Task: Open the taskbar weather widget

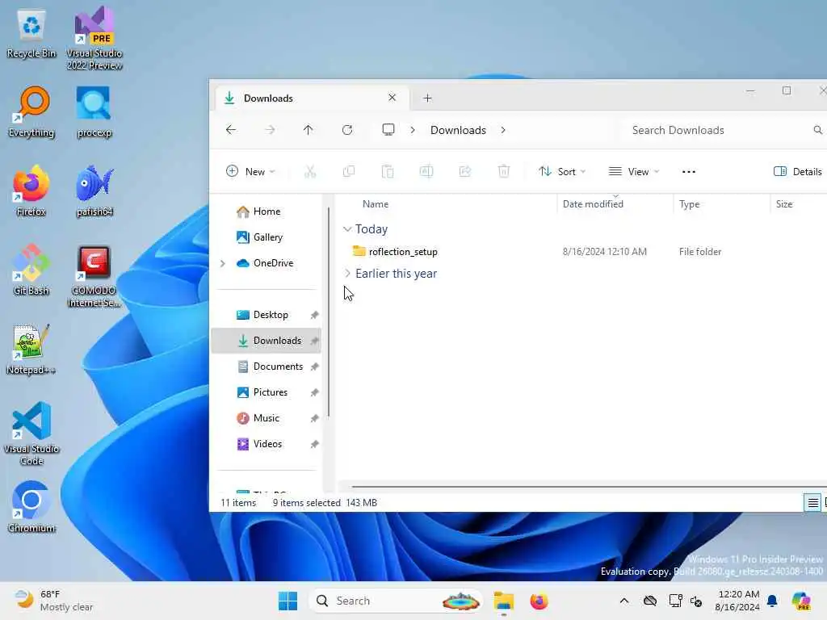Action: coord(53,601)
